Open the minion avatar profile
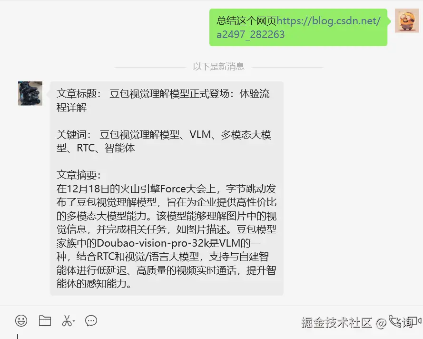The height and width of the screenshot is (339, 423). 407,20
